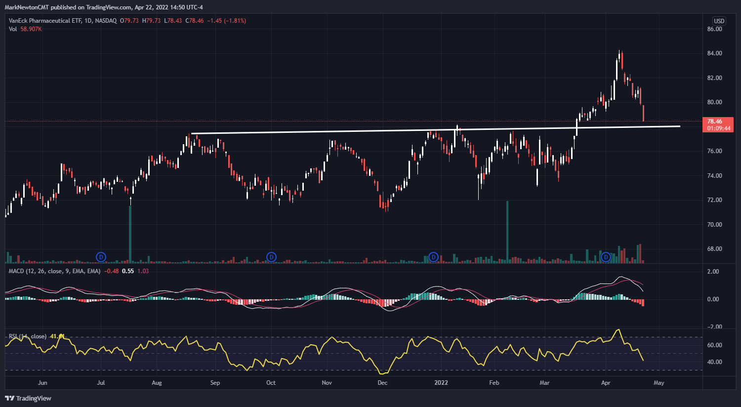Click the MarkNewtonCMT author name
Screen dimensions: 741x407
click(x=27, y=7)
